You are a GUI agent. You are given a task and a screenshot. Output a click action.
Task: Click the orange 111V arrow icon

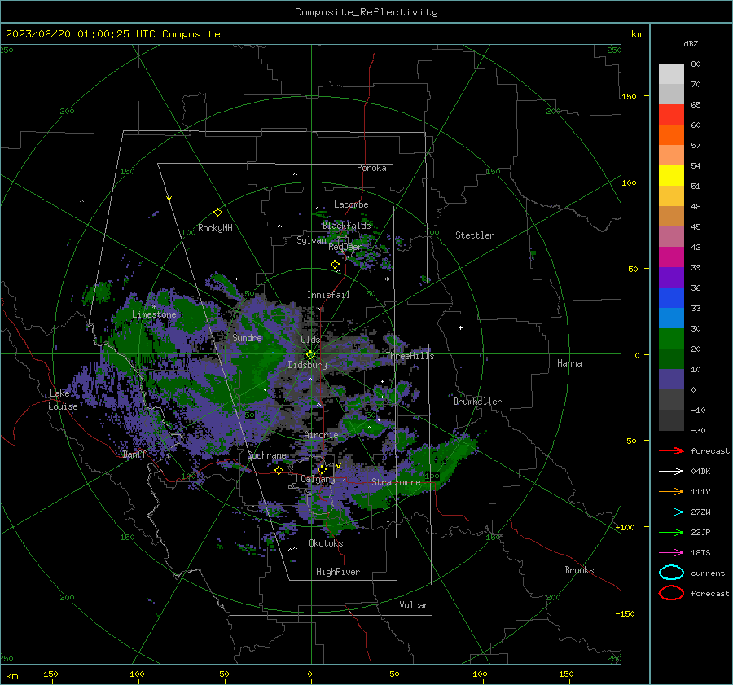(671, 491)
